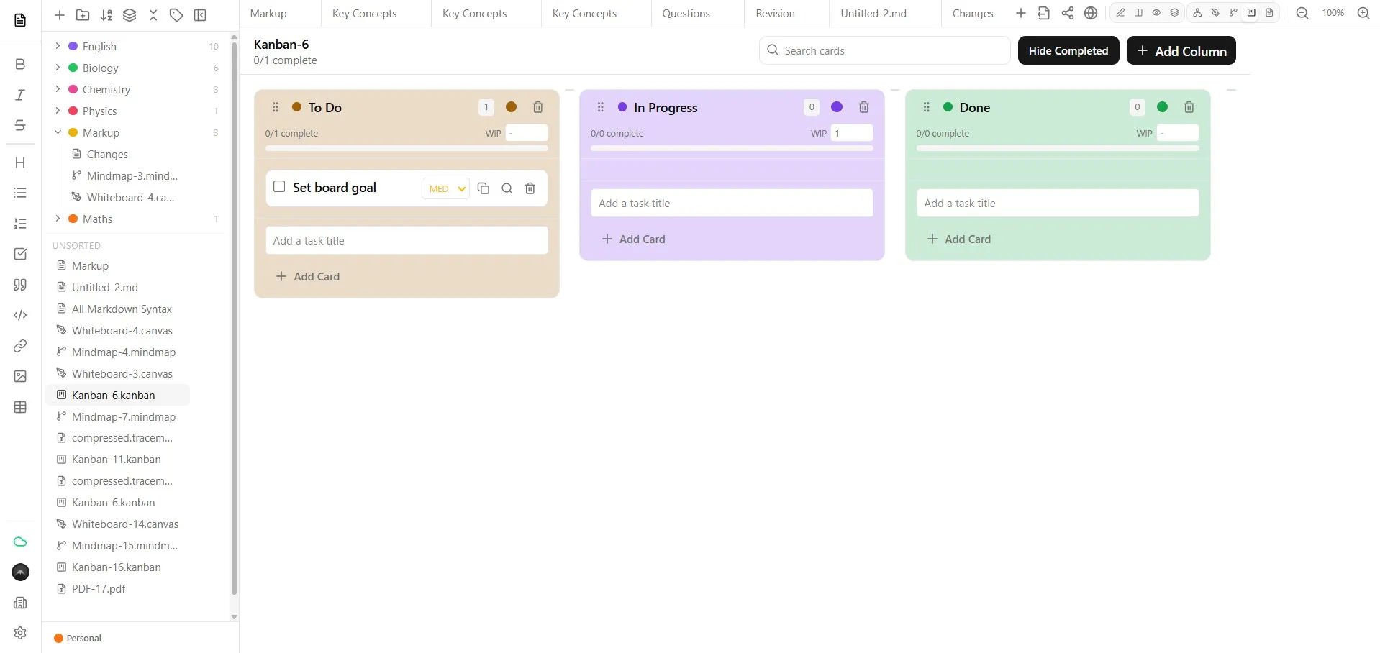Open the Personal workspace switcher
This screenshot has height=653, width=1380.
[78, 639]
